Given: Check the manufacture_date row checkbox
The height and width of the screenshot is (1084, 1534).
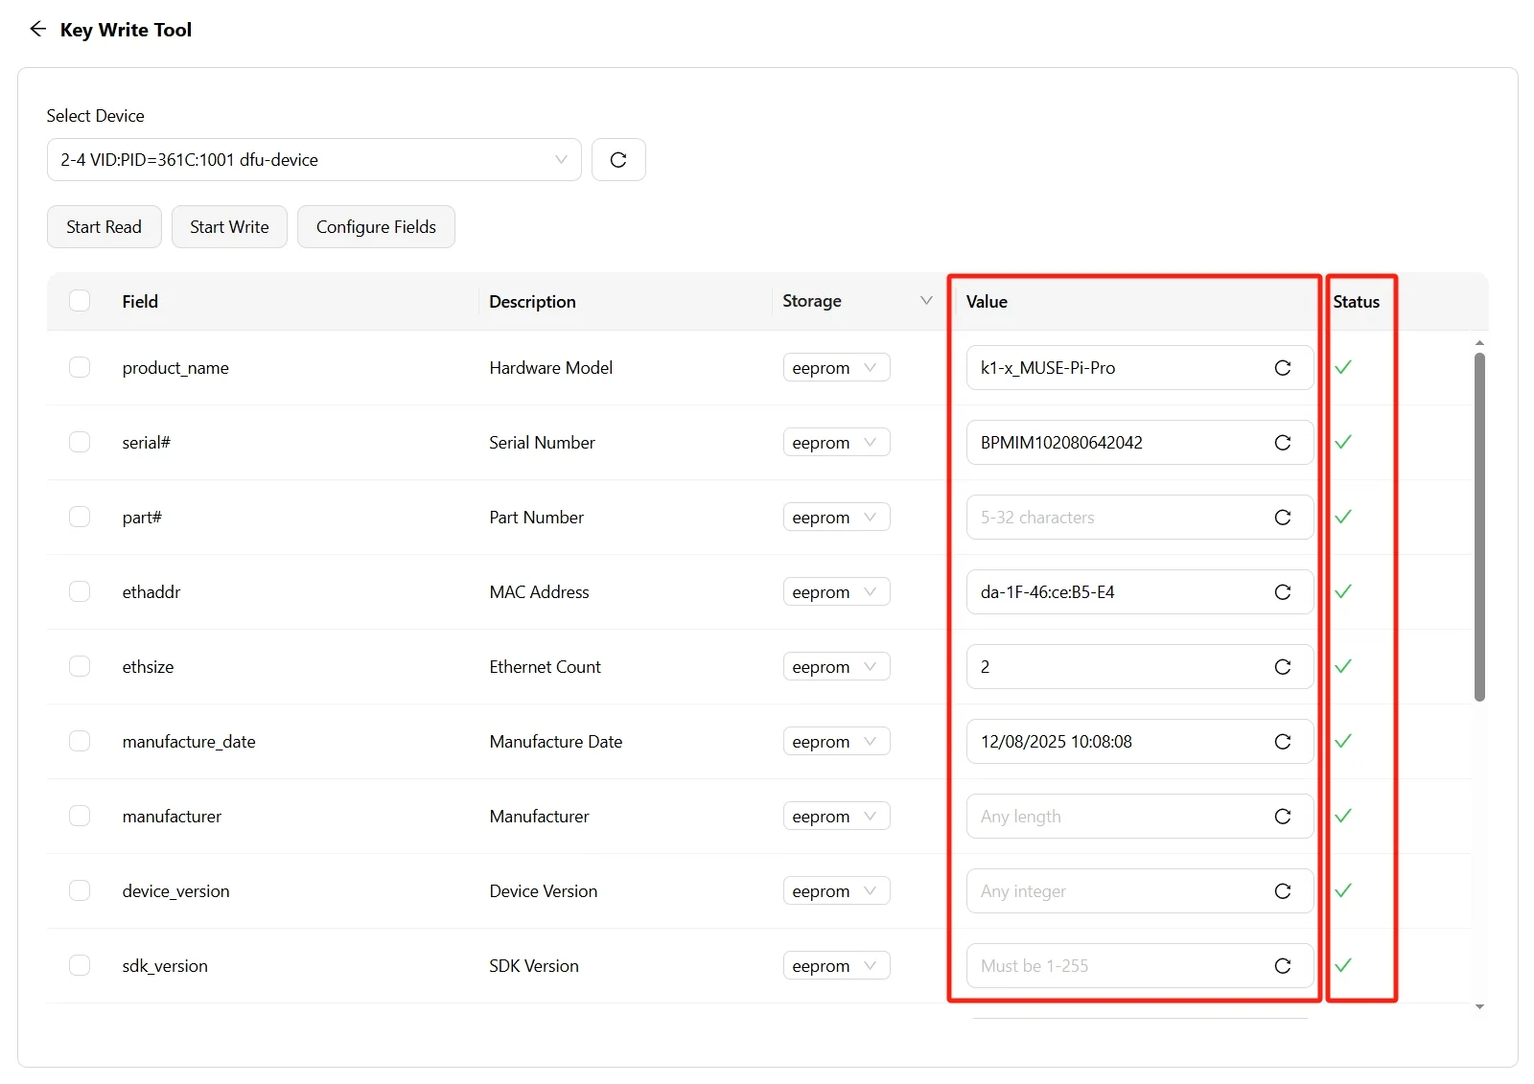Looking at the screenshot, I should 80,741.
